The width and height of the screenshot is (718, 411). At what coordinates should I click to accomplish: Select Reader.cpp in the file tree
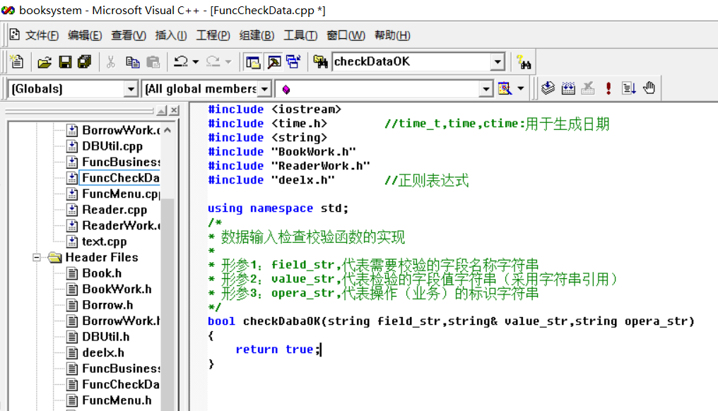tap(114, 210)
